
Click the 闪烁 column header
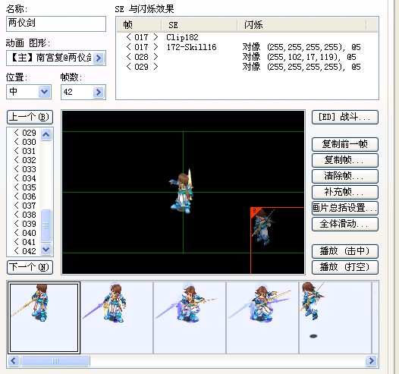tap(302, 25)
